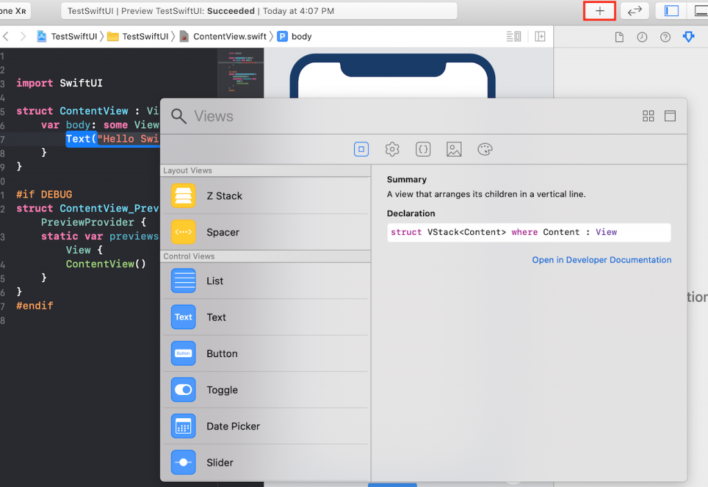Image resolution: width=708 pixels, height=487 pixels.
Task: Open the editor options lines icon
Action: 514,37
